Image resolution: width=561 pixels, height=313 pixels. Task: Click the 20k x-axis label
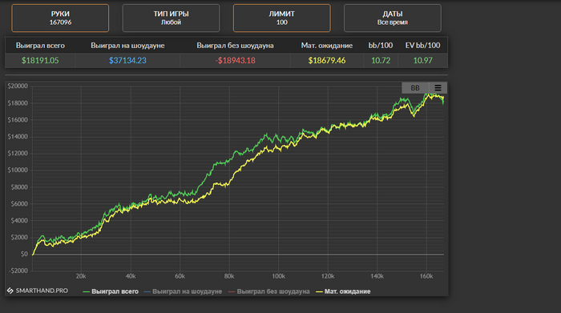pyautogui.click(x=81, y=276)
